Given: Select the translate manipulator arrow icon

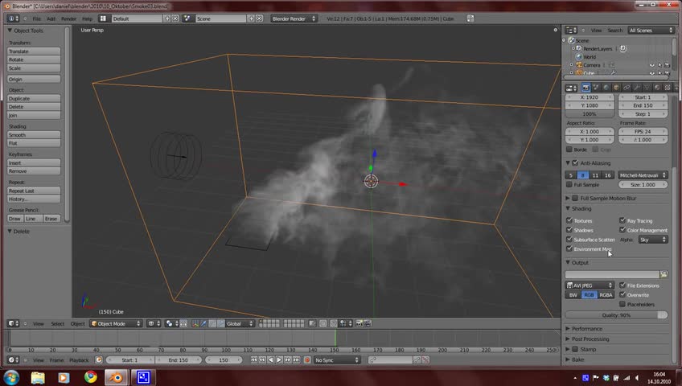Looking at the screenshot, I should coord(203,323).
